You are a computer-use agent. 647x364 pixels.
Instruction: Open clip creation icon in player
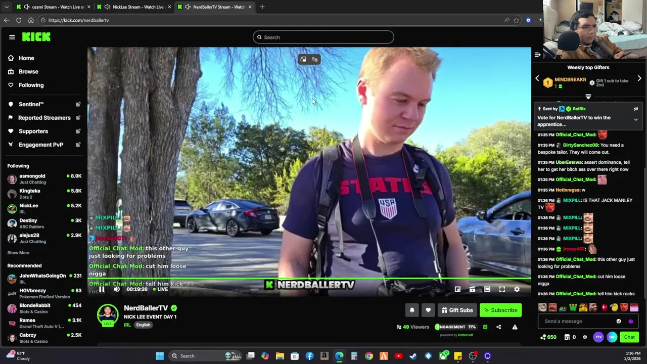472,290
